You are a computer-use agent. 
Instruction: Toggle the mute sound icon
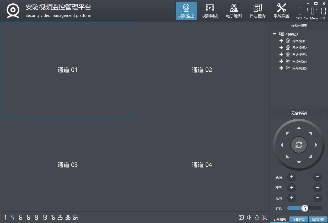tap(249, 217)
